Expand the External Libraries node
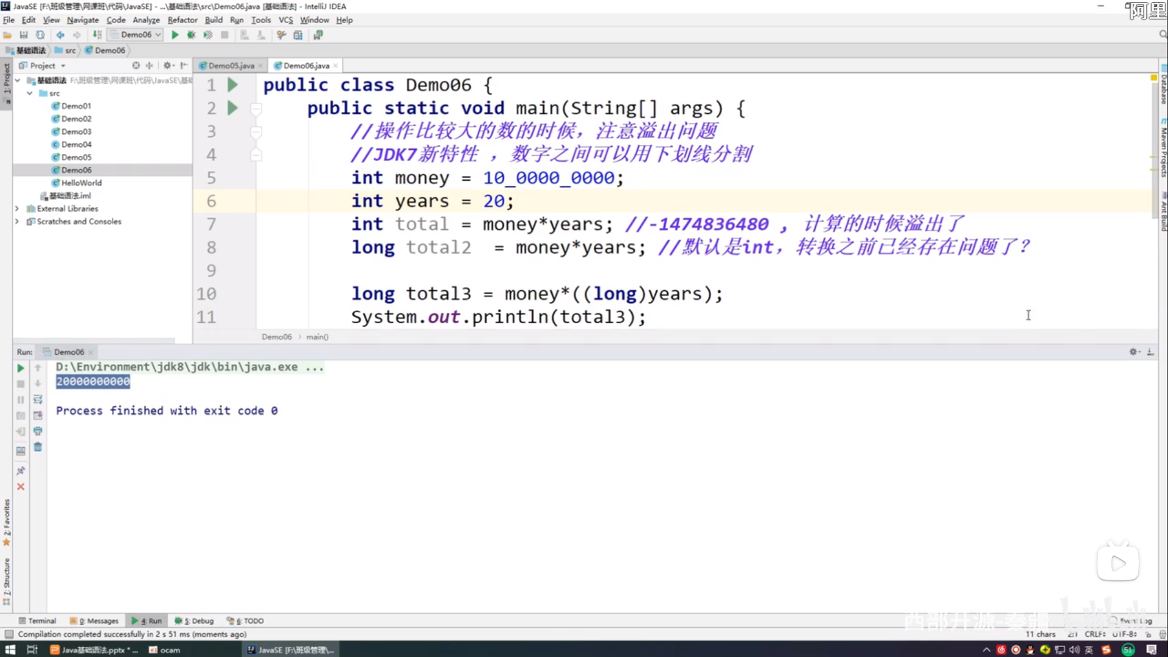The width and height of the screenshot is (1168, 657). click(x=17, y=209)
